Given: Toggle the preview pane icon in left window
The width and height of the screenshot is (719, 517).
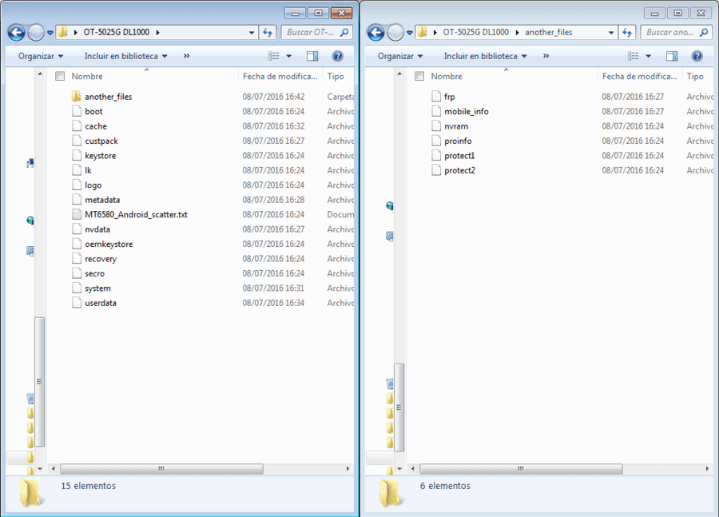Looking at the screenshot, I should point(312,56).
